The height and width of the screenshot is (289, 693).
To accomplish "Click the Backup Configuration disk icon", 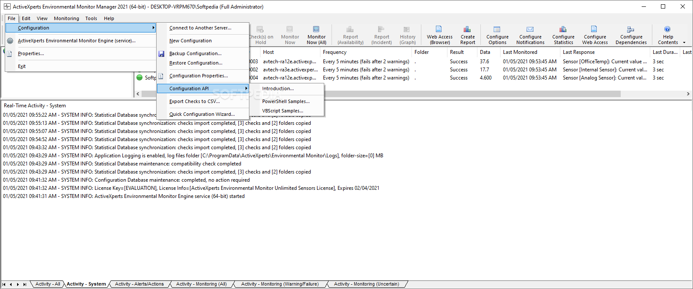I will tap(161, 54).
